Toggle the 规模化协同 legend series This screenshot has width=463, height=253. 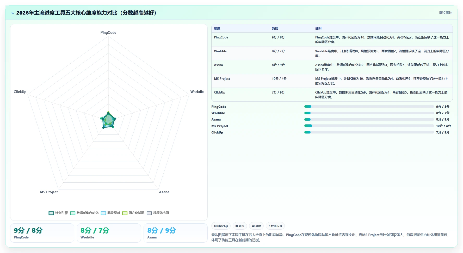[x=158, y=213]
